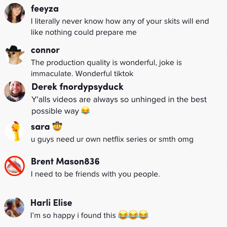Click the laughing emoji in Derek's comment
Screen dimensions: 227x227
(x=85, y=110)
